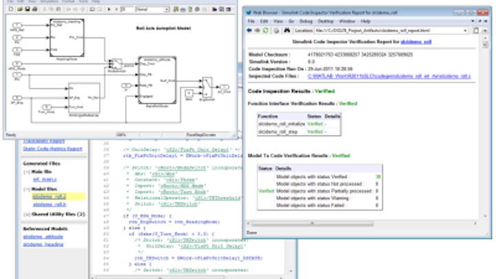Start simulation with the Play button

(x=109, y=9)
